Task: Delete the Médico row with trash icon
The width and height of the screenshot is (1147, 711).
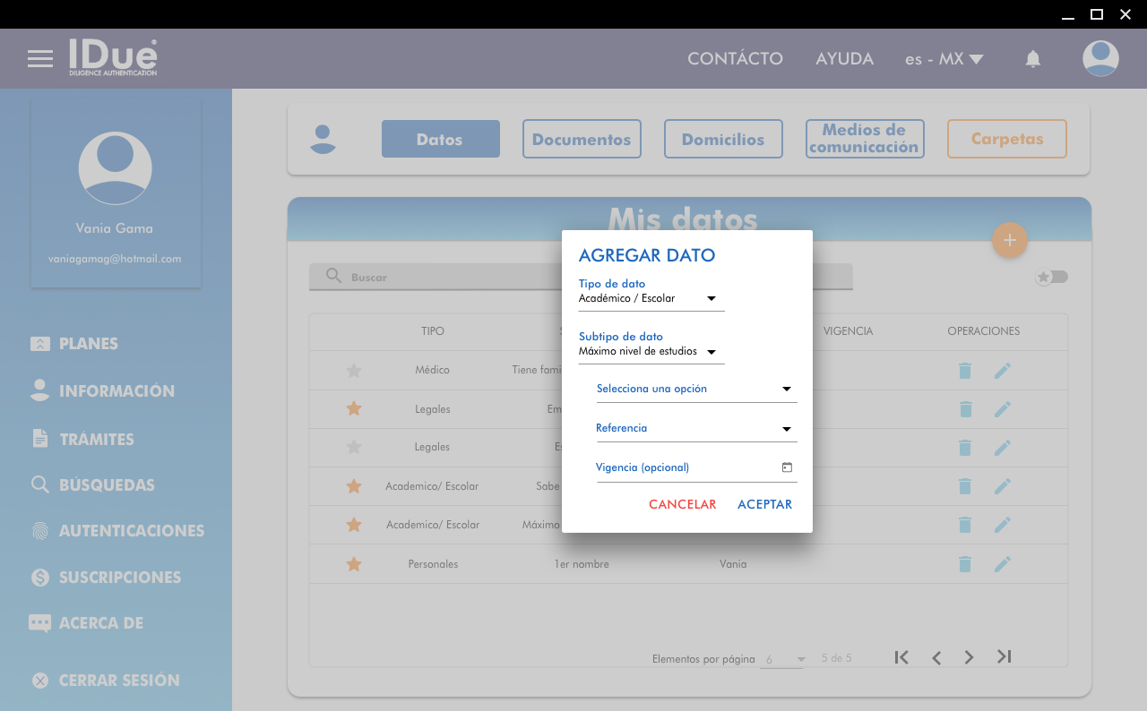Action: click(x=965, y=370)
